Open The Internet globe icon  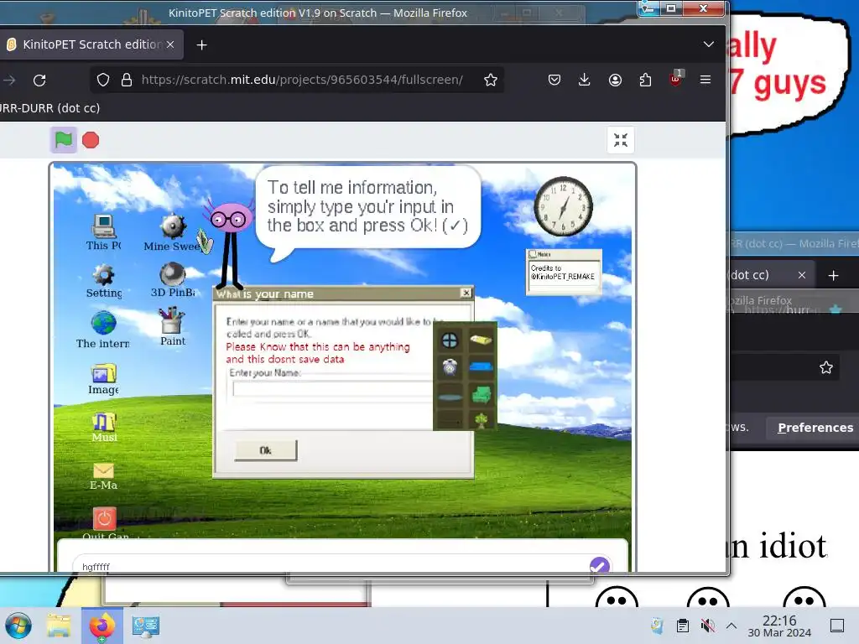[x=103, y=329]
